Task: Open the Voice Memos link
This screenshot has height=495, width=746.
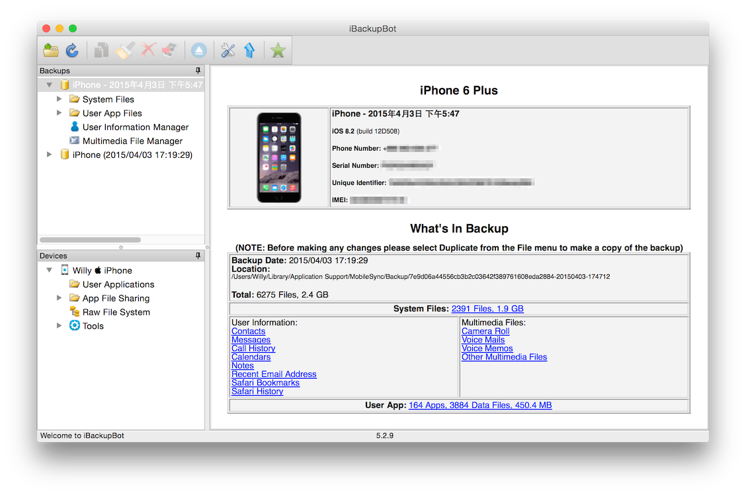Action: (x=487, y=348)
